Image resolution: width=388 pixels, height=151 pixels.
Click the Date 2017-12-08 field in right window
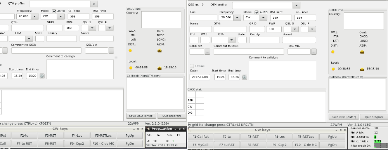click(x=200, y=77)
